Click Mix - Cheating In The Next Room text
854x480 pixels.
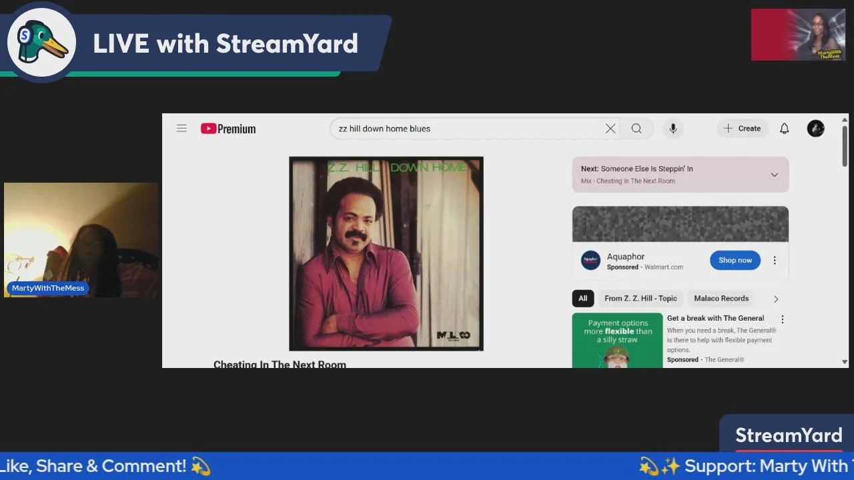click(628, 181)
